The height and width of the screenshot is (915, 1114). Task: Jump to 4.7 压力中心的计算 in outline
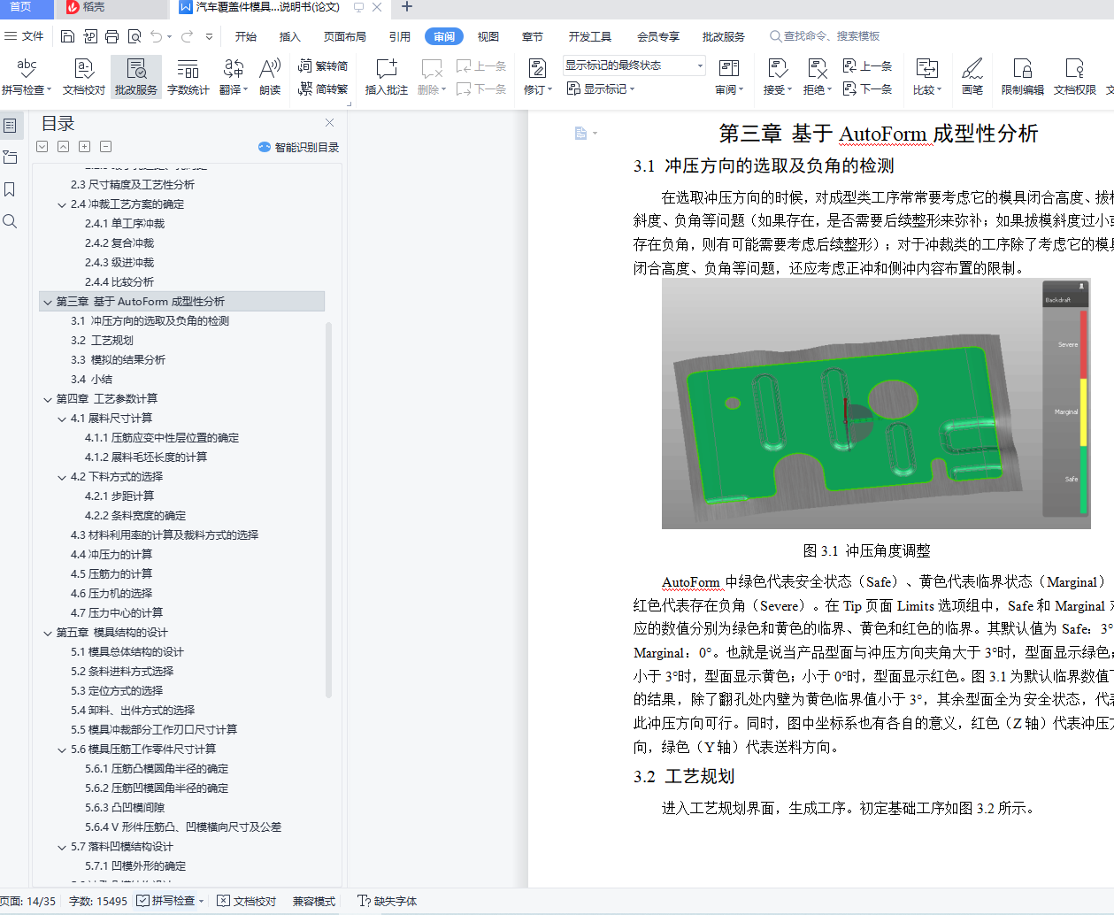[117, 613]
